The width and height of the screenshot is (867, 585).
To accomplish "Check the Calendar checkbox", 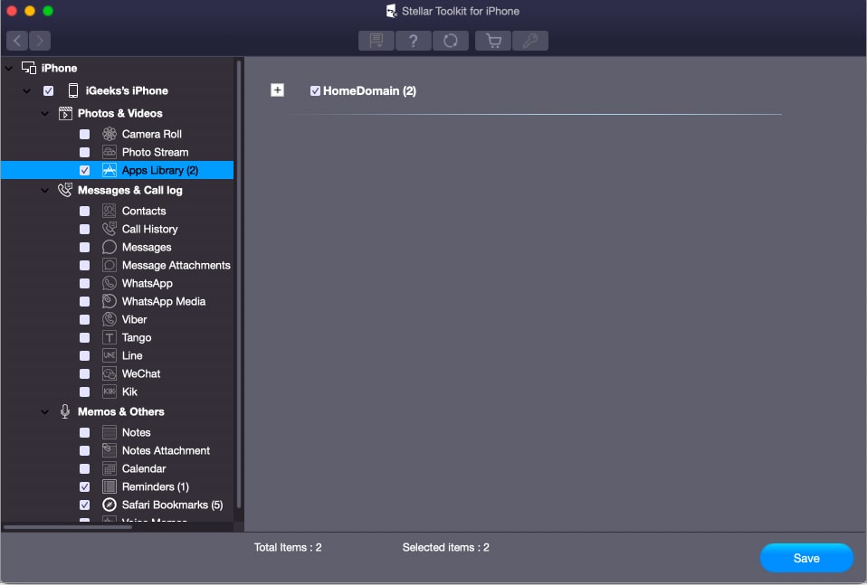I will tap(84, 468).
